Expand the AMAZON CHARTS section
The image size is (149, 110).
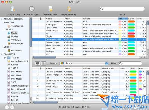[1, 19]
